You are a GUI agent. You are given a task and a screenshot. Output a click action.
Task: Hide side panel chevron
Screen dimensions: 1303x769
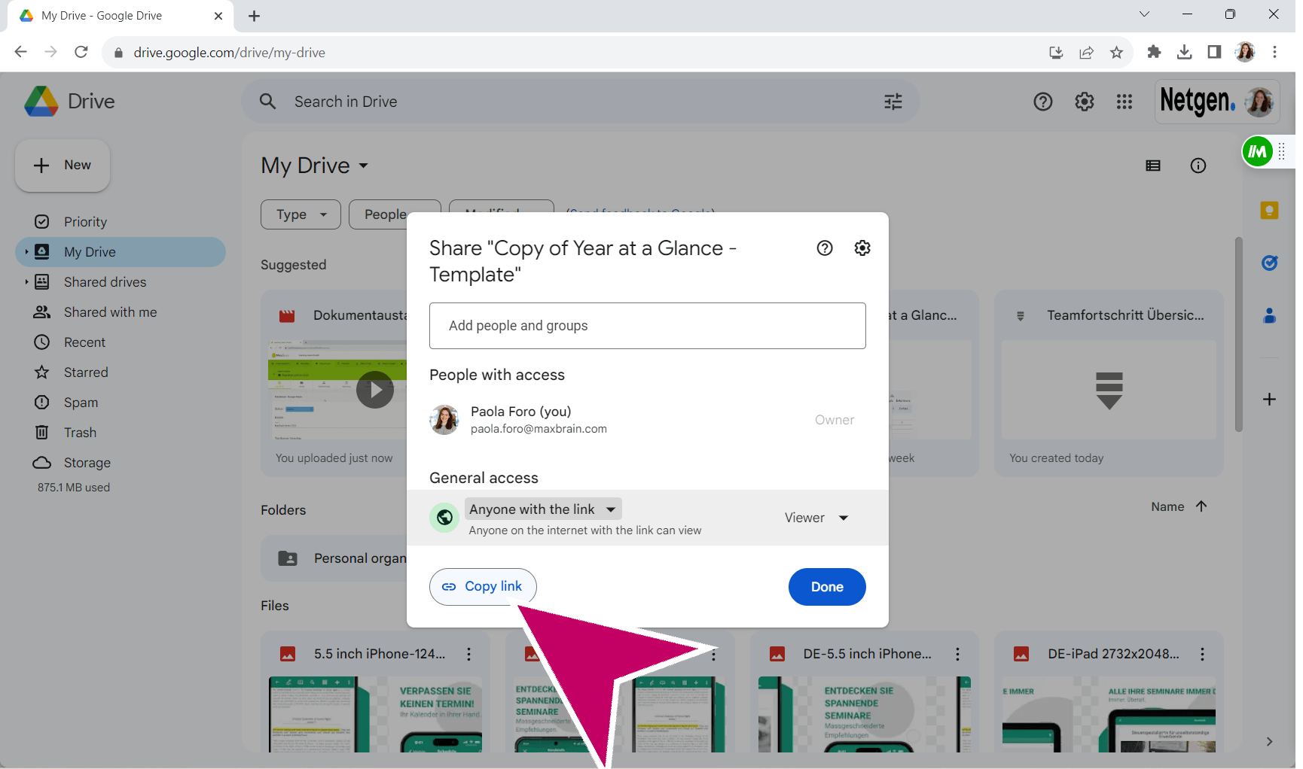click(1270, 742)
